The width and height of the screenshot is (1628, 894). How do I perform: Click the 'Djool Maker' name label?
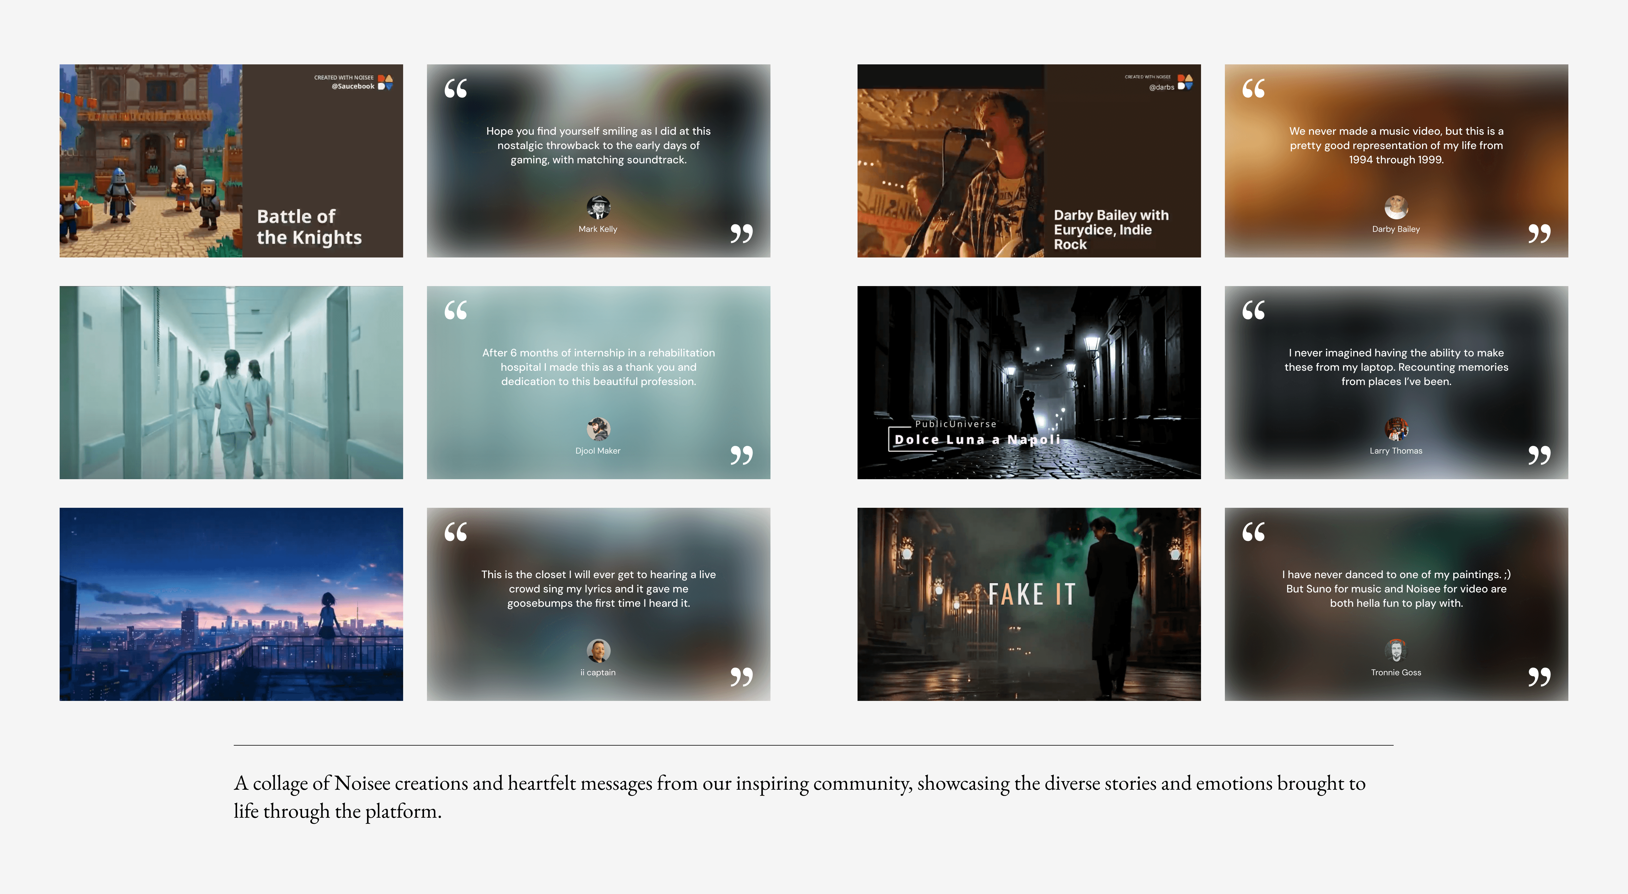pyautogui.click(x=598, y=451)
